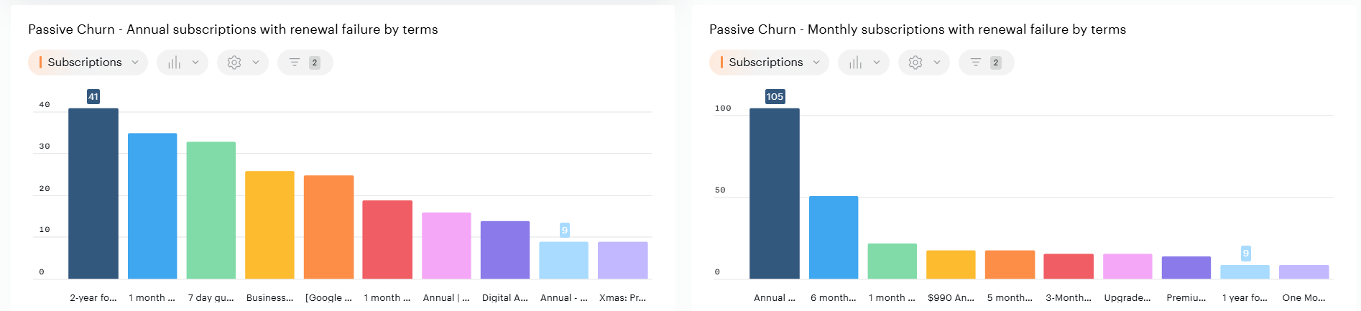Click the yellow "Business..." bar
This screenshot has width=1361, height=311.
[x=269, y=225]
